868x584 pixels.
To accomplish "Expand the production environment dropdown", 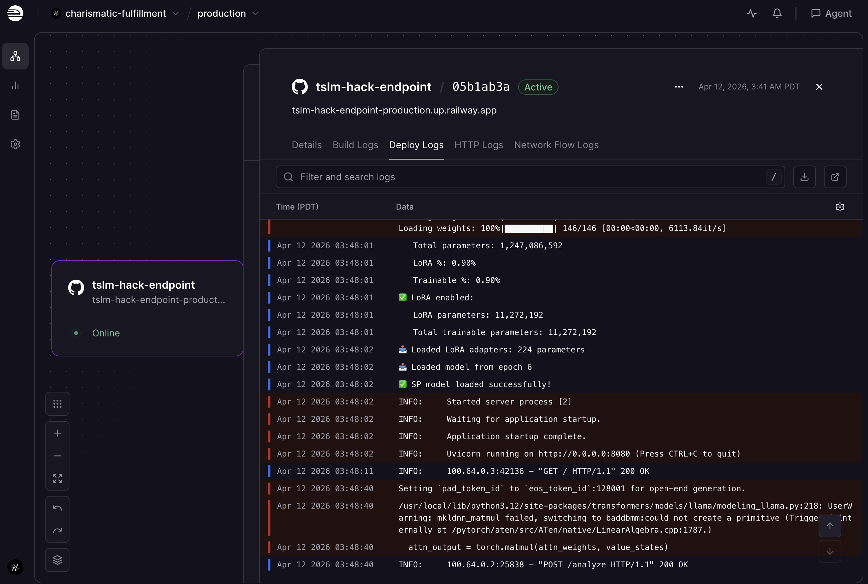I will (x=255, y=13).
